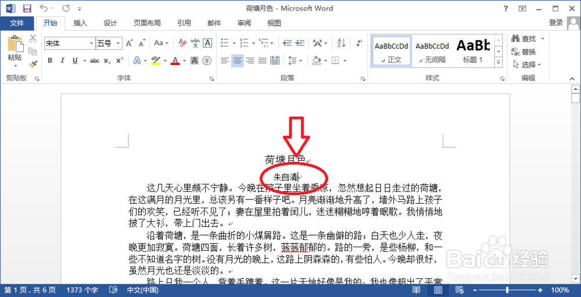Switch to the 页面布局 tab
The width and height of the screenshot is (581, 297).
tap(147, 23)
